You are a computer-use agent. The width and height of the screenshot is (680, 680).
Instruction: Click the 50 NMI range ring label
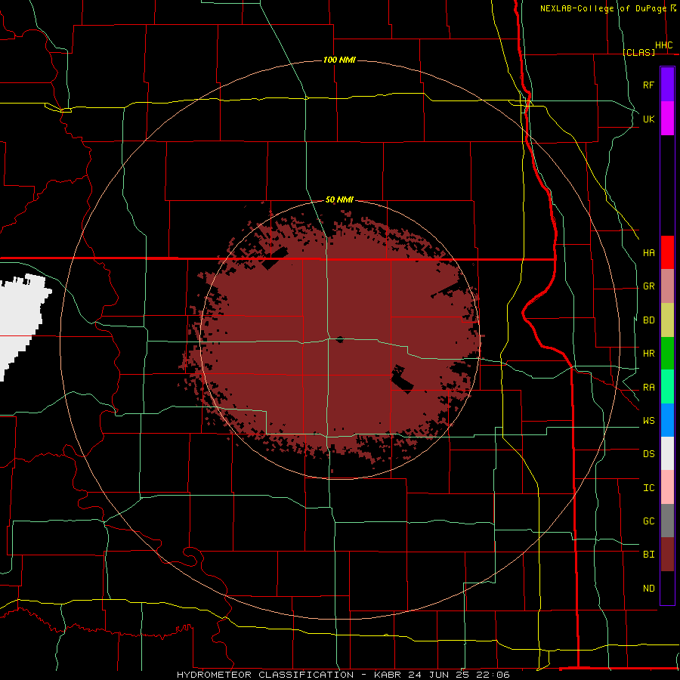[339, 199]
